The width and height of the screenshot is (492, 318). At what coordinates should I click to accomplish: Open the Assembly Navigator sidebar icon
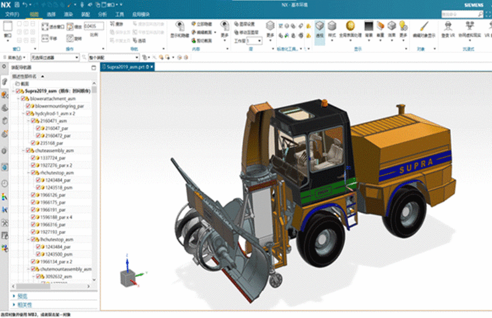(x=4, y=82)
